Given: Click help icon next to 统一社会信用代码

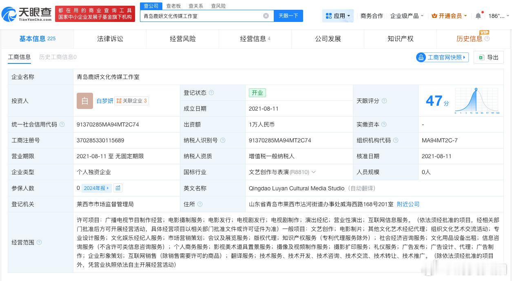Looking at the screenshot, I should [62, 124].
